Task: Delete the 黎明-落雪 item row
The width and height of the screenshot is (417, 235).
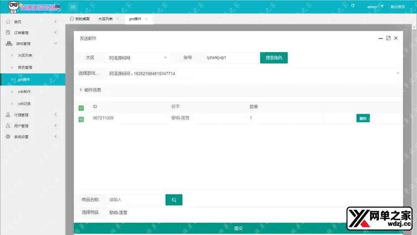Action: pos(363,118)
